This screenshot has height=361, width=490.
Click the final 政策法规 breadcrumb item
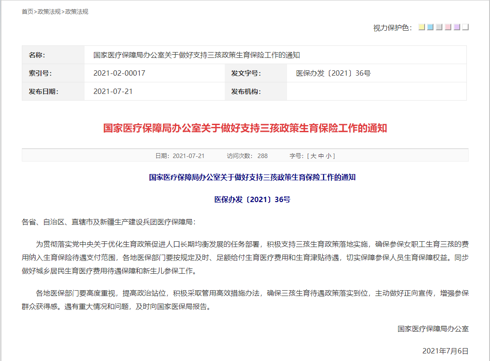(x=77, y=12)
